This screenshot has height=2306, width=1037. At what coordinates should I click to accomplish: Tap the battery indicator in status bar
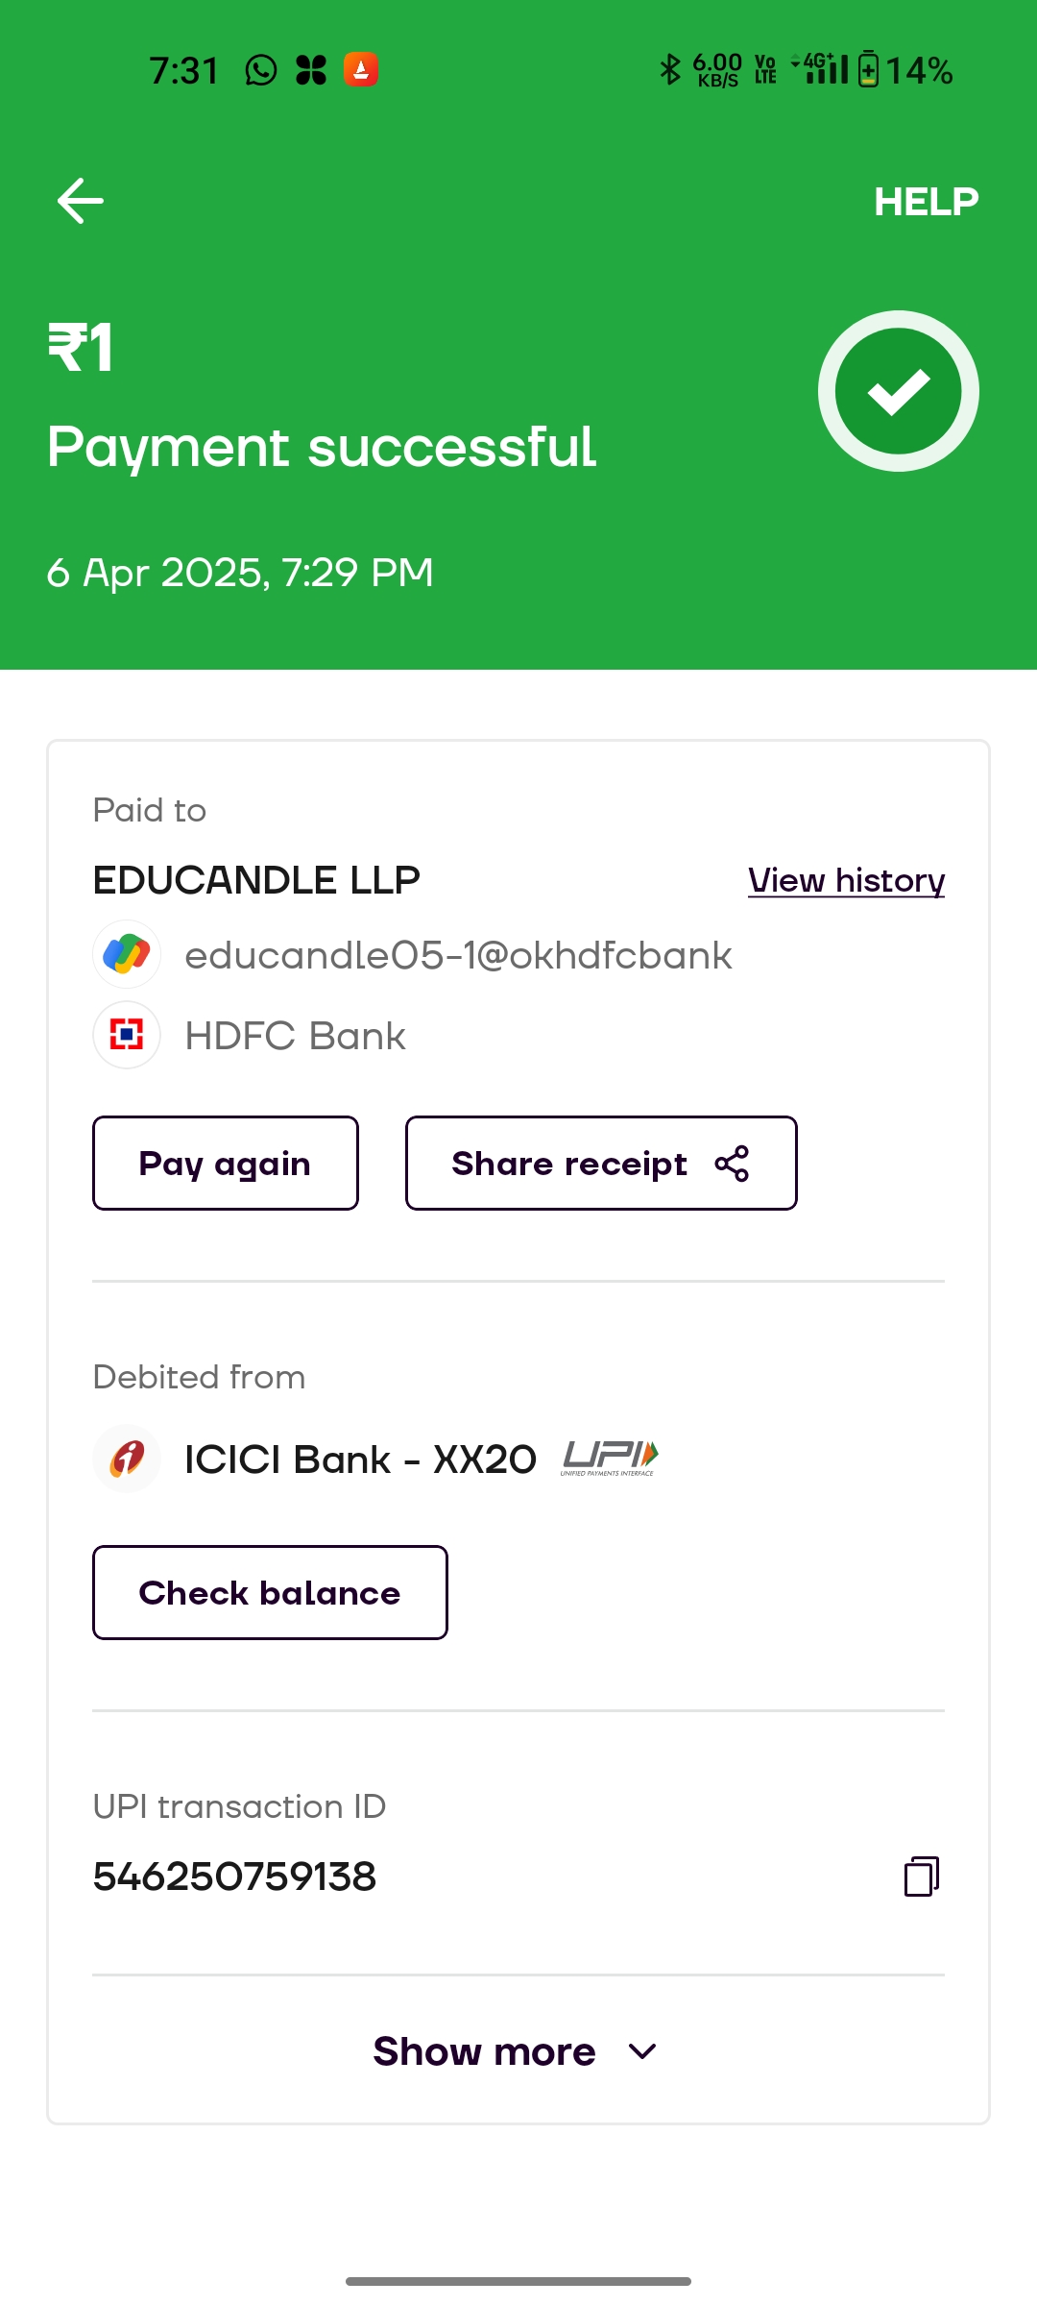pyautogui.click(x=868, y=70)
